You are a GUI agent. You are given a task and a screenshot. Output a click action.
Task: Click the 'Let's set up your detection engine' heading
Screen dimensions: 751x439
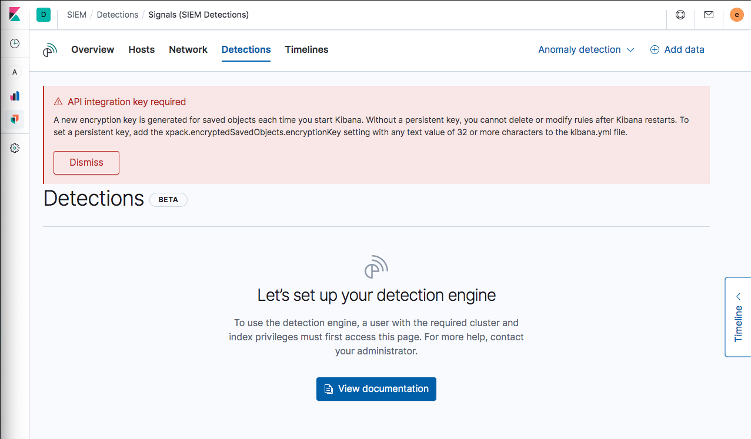point(376,295)
